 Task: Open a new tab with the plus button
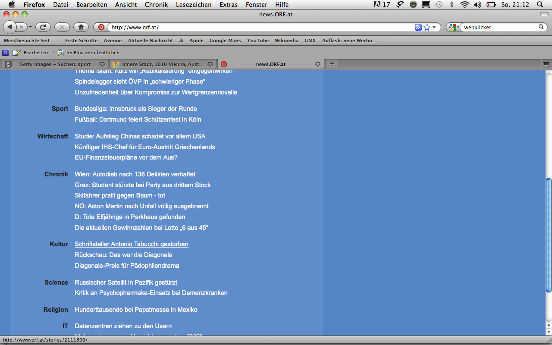[x=332, y=64]
